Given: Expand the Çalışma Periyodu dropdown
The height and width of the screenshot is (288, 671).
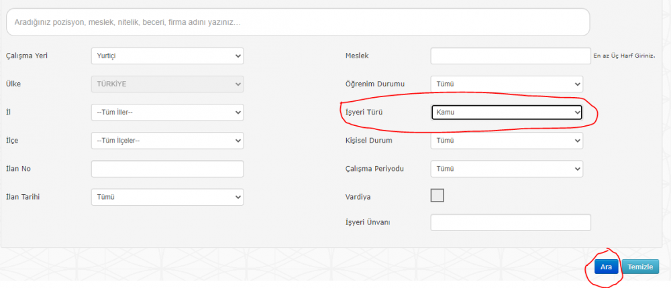Looking at the screenshot, I should pyautogui.click(x=507, y=169).
